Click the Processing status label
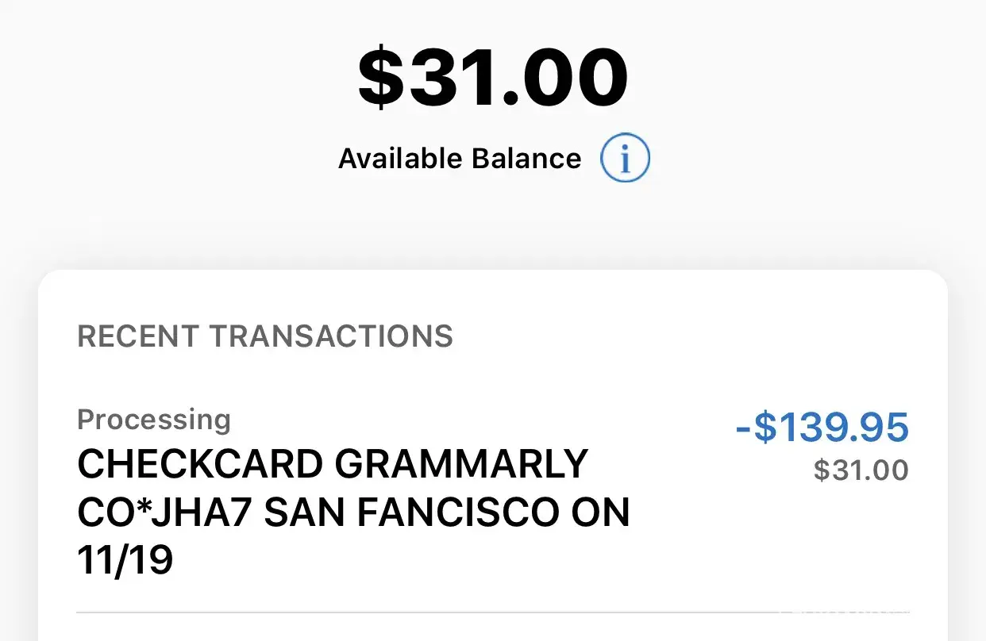This screenshot has height=641, width=986. point(154,420)
